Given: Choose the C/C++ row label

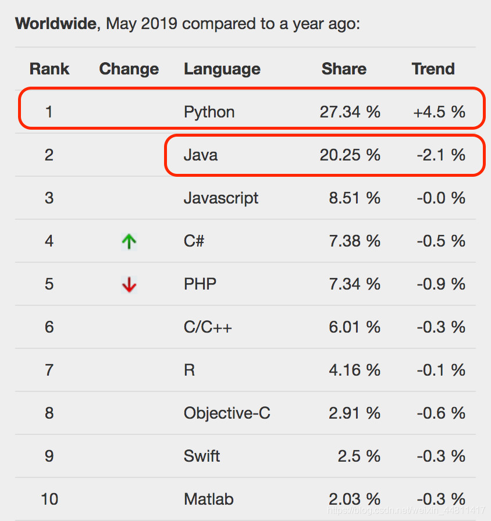Looking at the screenshot, I should pos(208,327).
